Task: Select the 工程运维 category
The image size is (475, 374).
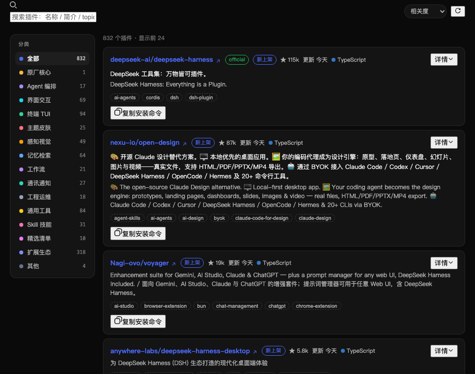Action: tap(52, 197)
